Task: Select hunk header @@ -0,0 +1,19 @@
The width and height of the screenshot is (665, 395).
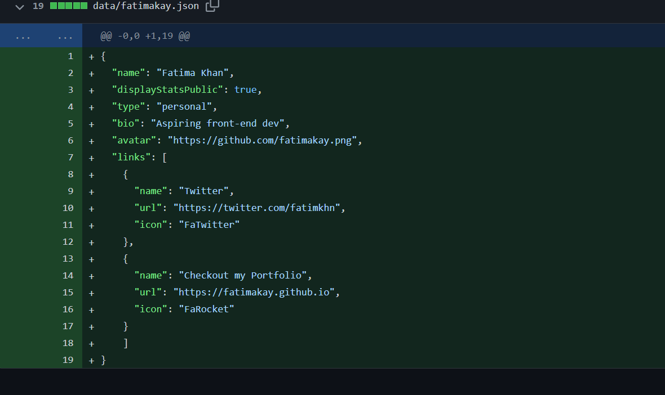Action: pyautogui.click(x=145, y=36)
